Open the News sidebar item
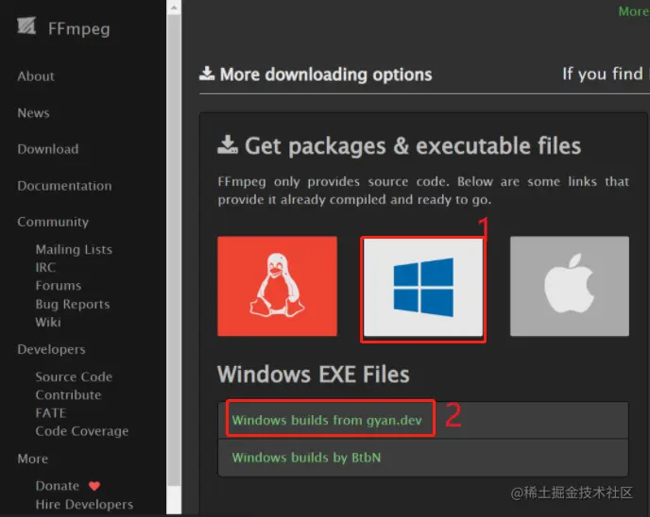Image resolution: width=650 pixels, height=517 pixels. (x=33, y=113)
